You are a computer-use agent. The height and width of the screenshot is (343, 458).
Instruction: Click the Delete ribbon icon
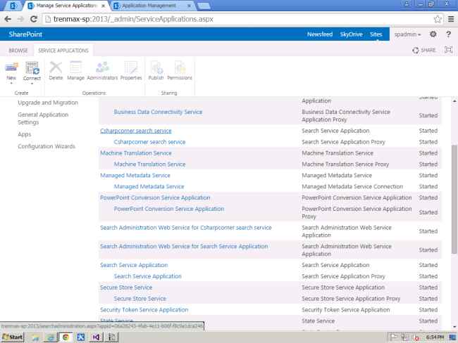pos(56,67)
